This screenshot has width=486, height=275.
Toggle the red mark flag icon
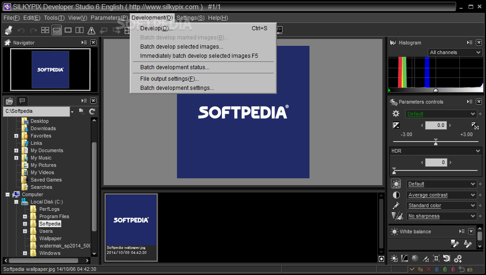[453, 269]
